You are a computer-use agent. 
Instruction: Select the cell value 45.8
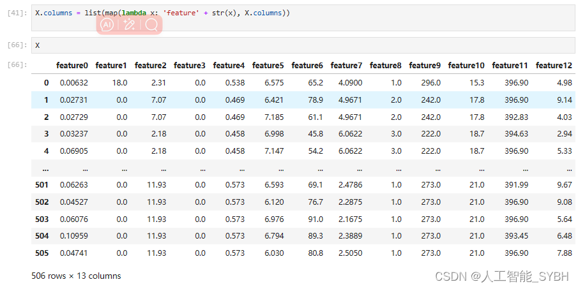(316, 134)
